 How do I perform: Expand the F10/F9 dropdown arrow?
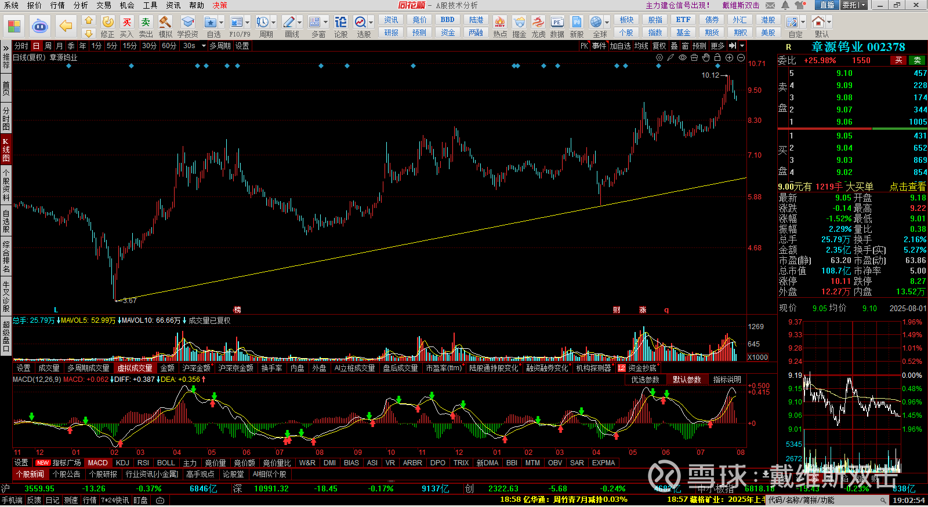(248, 23)
